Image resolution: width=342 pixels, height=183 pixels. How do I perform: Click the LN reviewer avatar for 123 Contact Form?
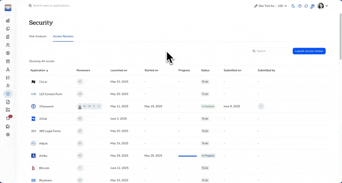80,94
